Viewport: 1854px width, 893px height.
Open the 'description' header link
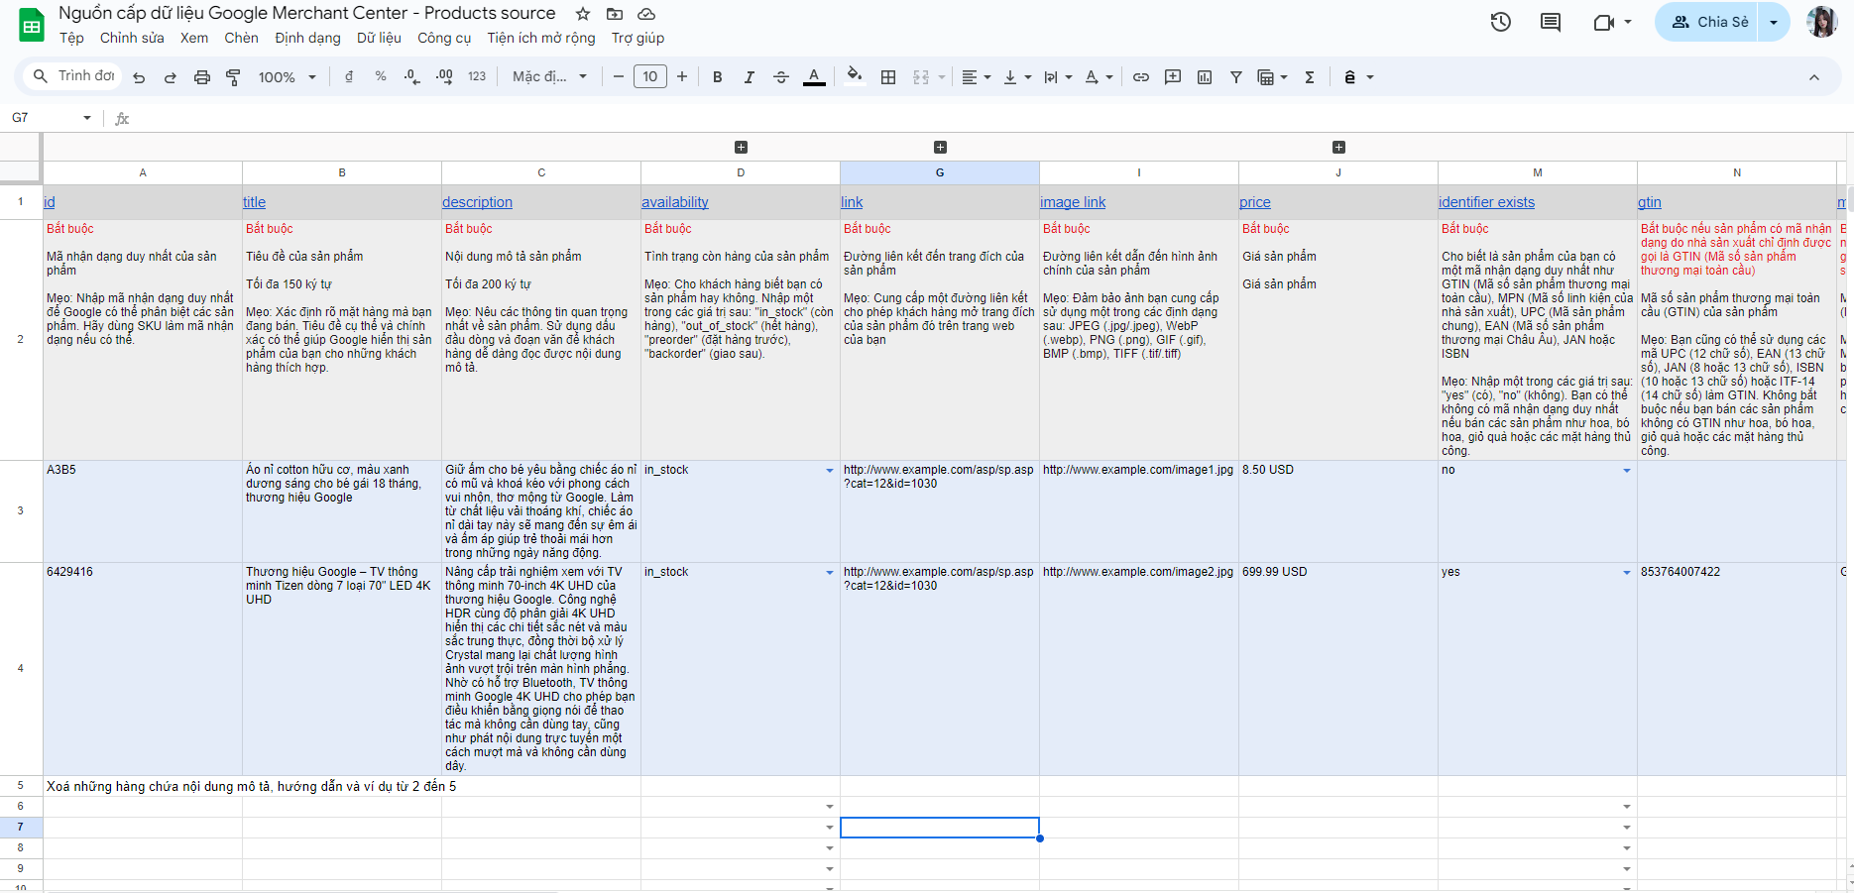[477, 202]
